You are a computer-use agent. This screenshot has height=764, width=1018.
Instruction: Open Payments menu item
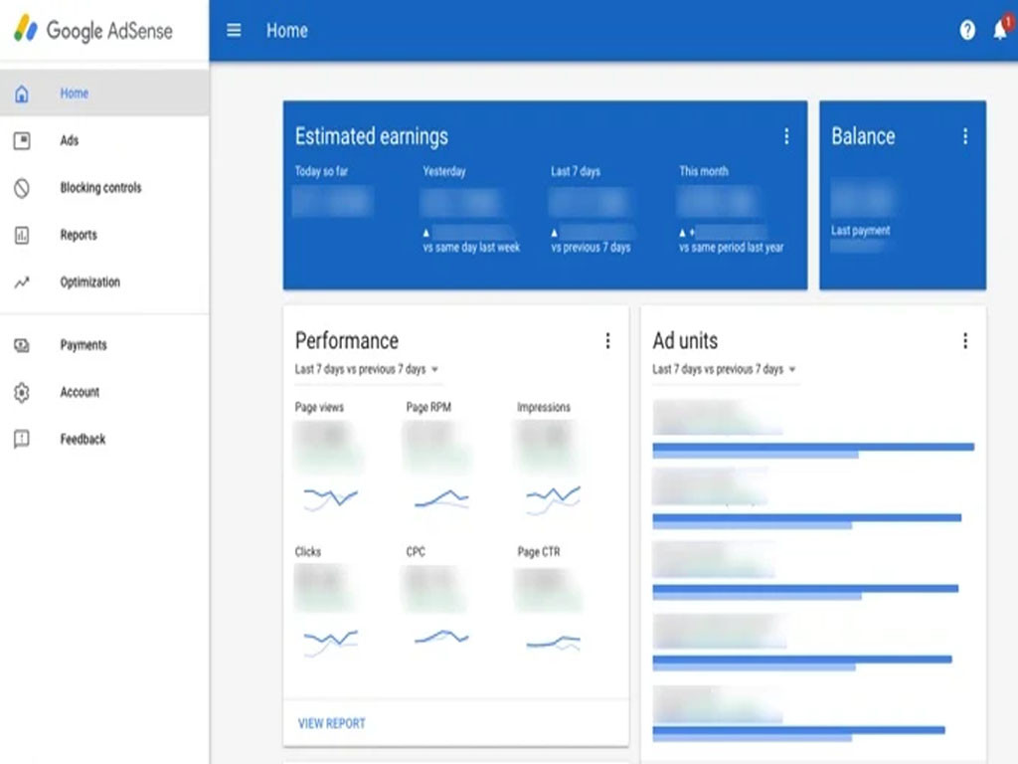pyautogui.click(x=104, y=345)
